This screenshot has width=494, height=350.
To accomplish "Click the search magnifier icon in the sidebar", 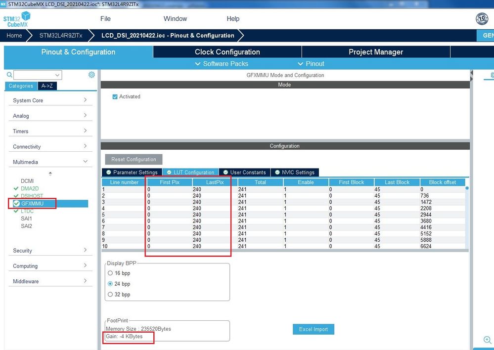I will tap(9, 75).
